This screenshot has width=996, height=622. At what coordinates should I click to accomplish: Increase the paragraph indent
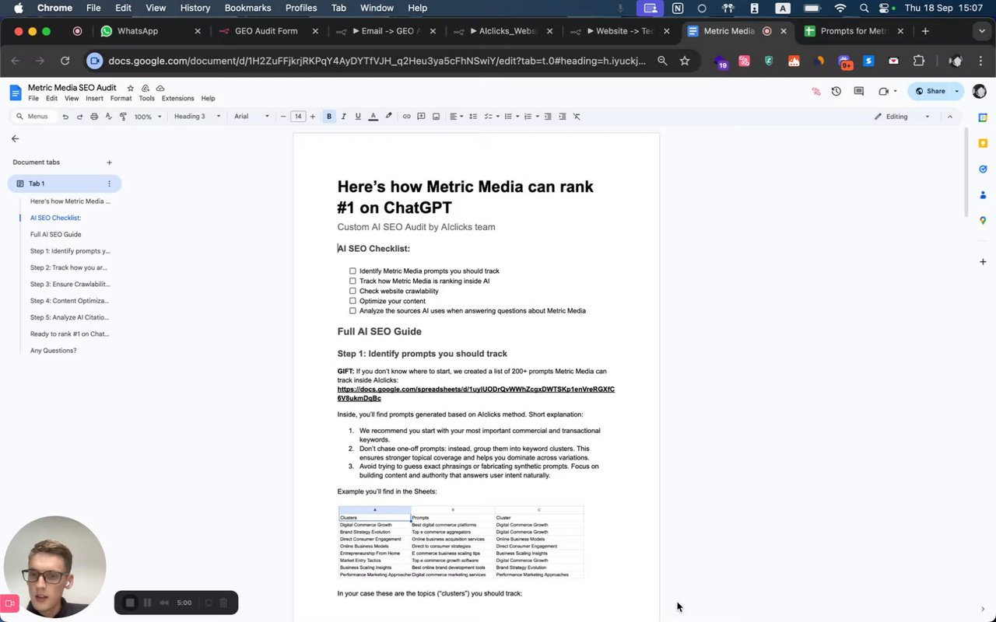(562, 117)
